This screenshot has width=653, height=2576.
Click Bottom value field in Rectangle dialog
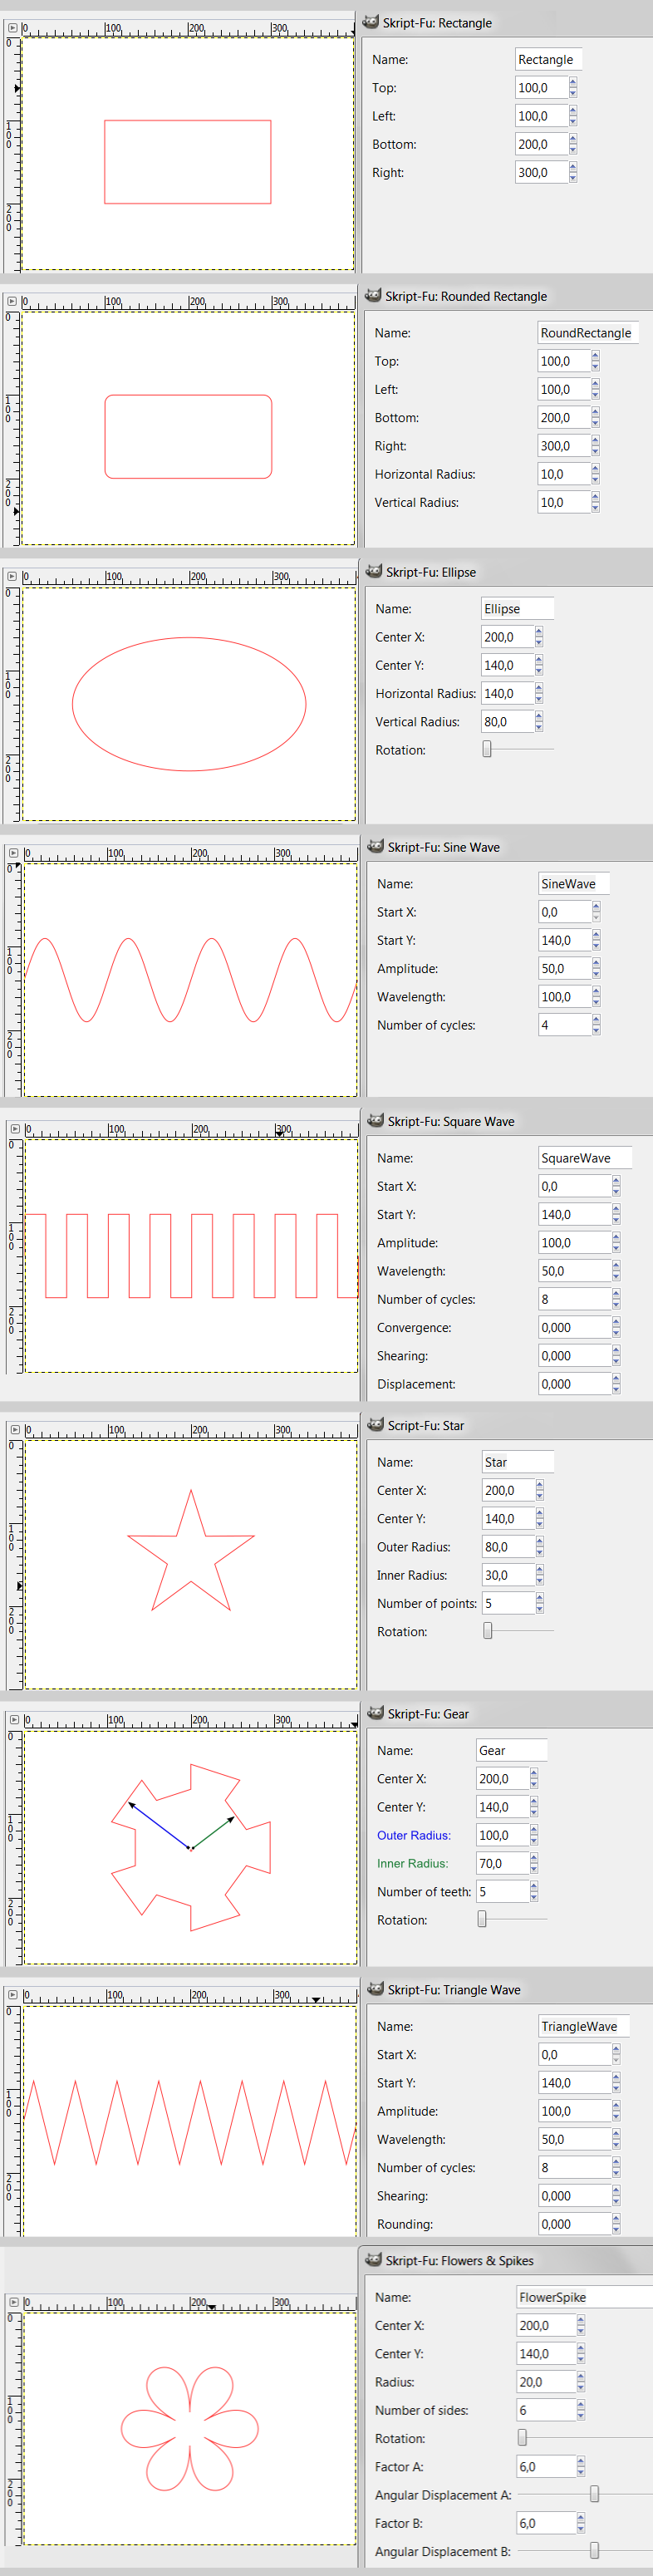pos(542,144)
